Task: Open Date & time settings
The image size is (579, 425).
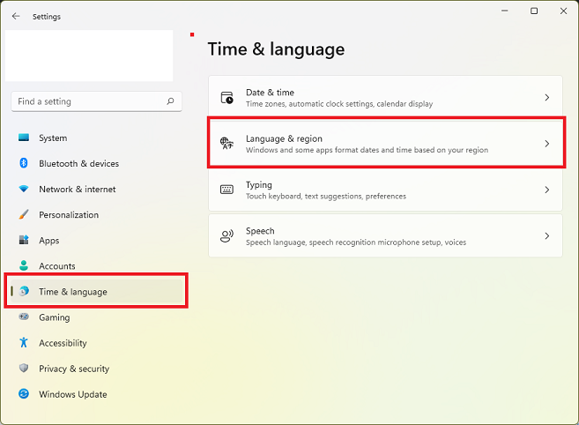Action: [385, 97]
